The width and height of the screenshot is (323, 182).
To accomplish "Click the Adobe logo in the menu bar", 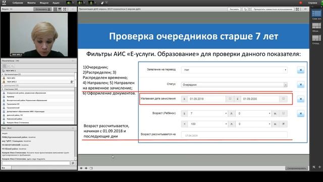I will point(4,3).
